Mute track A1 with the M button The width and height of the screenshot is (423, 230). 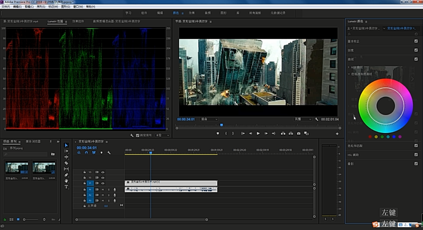103,189
